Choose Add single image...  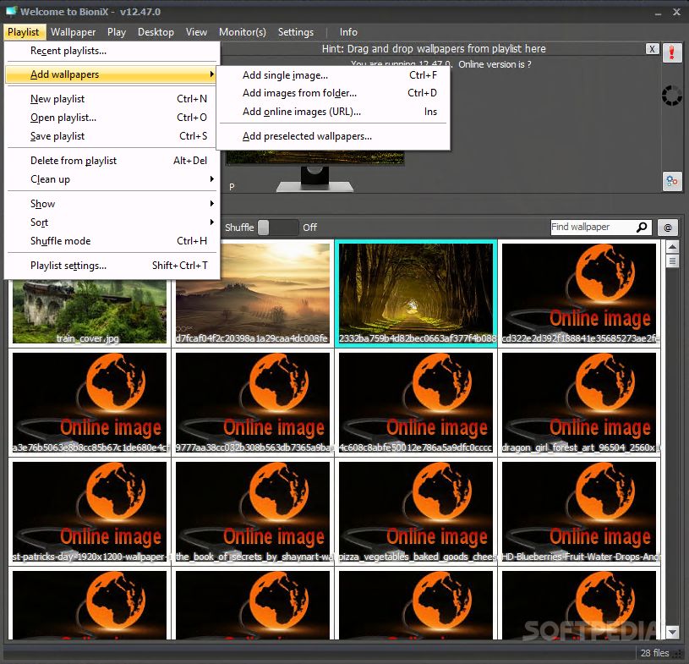point(332,75)
